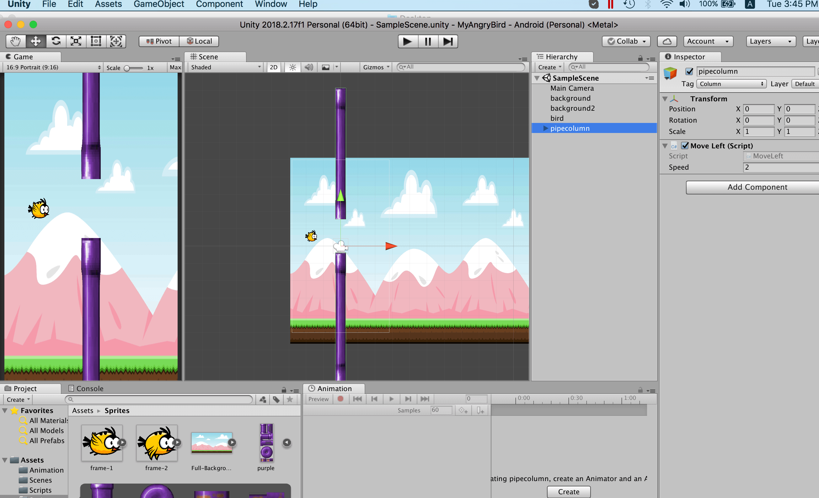Toggle scene audio speaker icon

point(309,67)
